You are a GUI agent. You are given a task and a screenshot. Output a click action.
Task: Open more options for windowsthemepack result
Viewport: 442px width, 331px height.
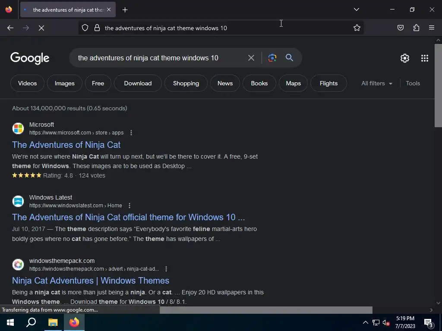[x=166, y=269]
